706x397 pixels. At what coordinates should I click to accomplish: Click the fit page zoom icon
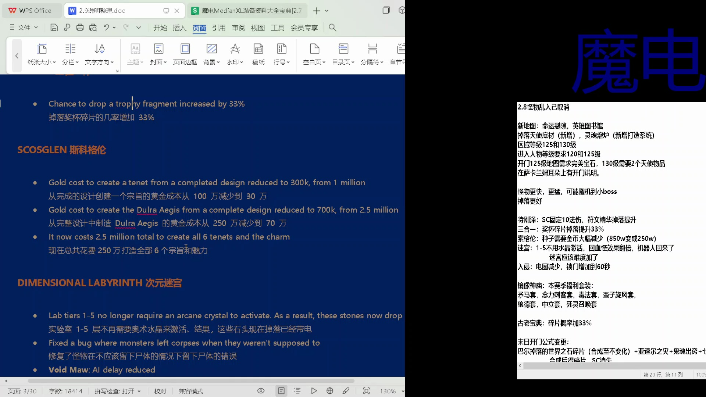367,391
